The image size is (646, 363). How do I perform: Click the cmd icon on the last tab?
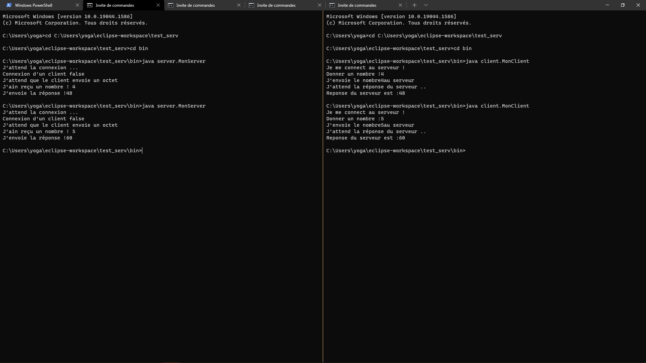coord(332,5)
